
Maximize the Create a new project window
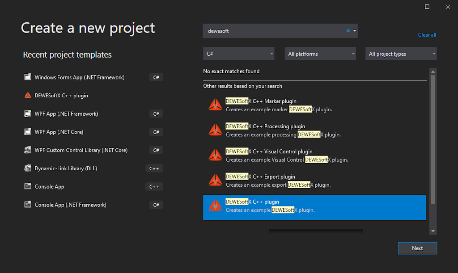pos(427,7)
